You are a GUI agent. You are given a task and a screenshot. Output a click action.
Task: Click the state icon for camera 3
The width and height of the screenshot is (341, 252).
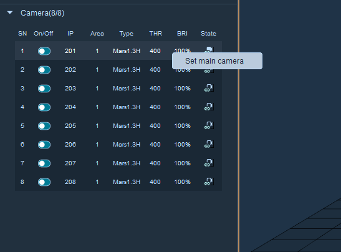click(x=209, y=88)
